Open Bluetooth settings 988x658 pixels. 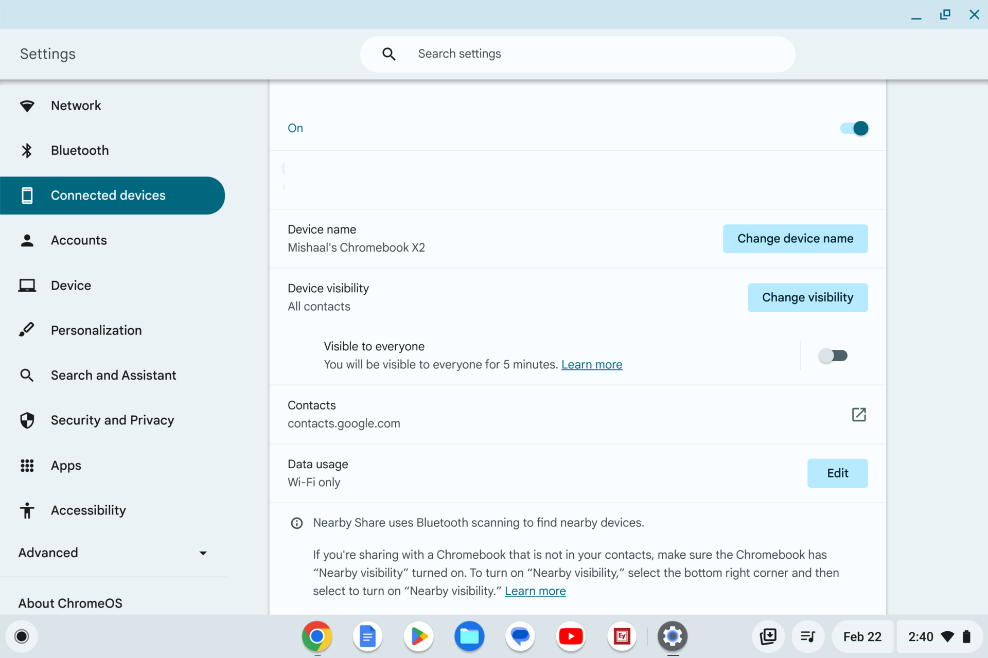click(x=79, y=151)
